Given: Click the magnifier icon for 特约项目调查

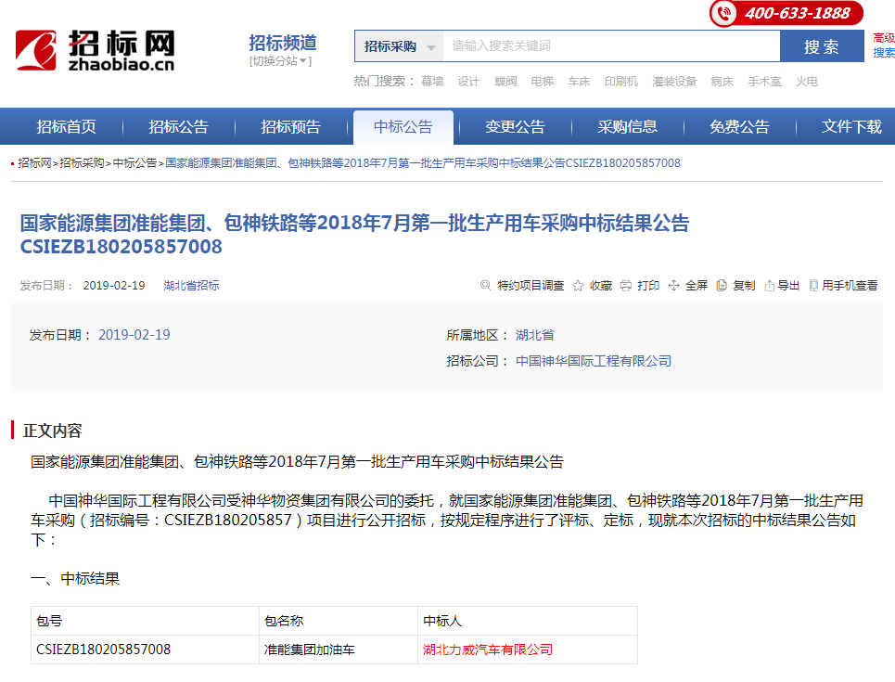Looking at the screenshot, I should pos(485,285).
